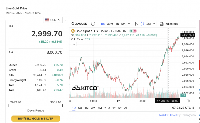
Task: Open XAUUSD symbol search
Action: click(80, 24)
